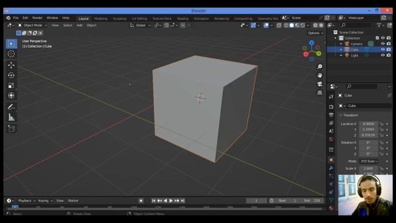Open Global transform orientation dropdown
Image resolution: width=396 pixels, height=223 pixels.
tap(140, 25)
